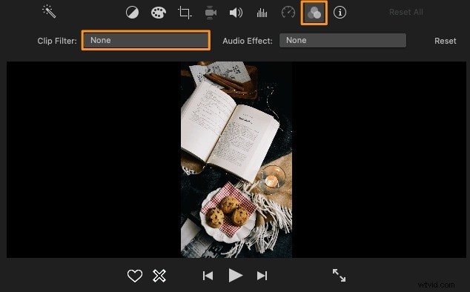The height and width of the screenshot is (292, 470).
Task: Open the speed speedometer tool
Action: point(288,13)
